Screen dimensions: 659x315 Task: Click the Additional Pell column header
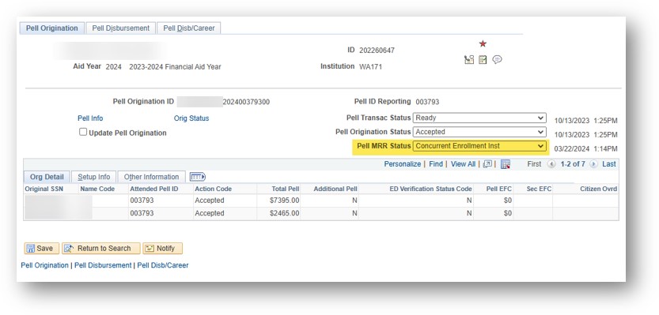click(x=335, y=189)
